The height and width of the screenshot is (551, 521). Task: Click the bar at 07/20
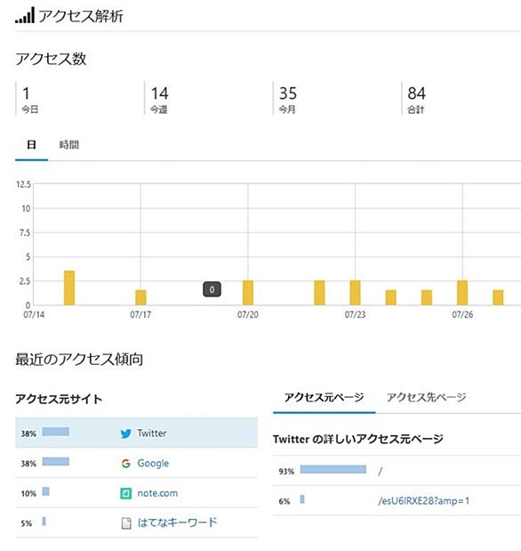coord(248,293)
